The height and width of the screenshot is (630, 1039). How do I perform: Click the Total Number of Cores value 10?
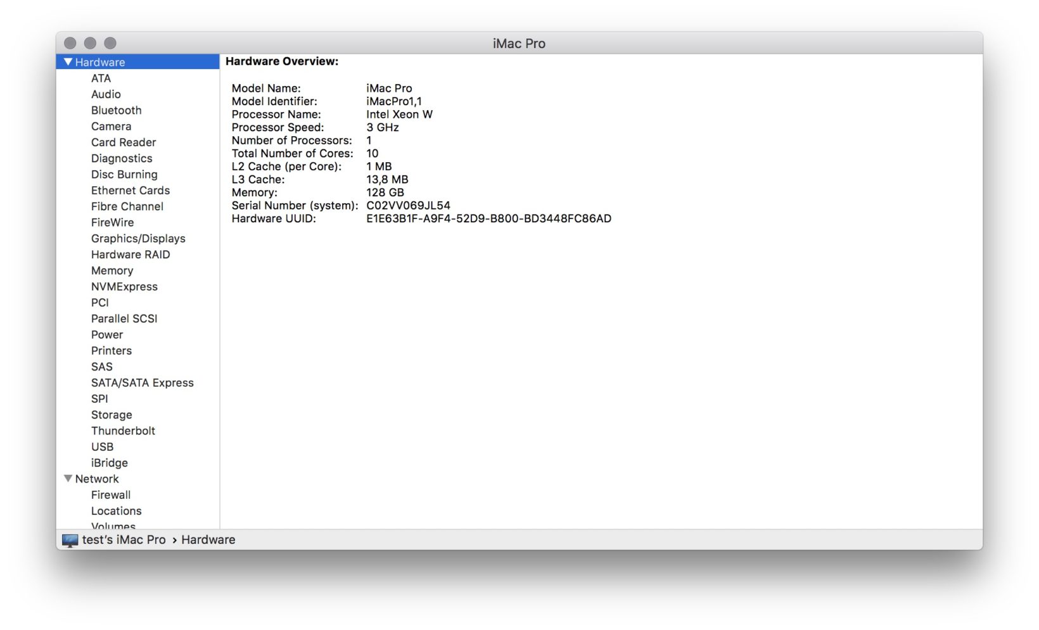pyautogui.click(x=373, y=153)
